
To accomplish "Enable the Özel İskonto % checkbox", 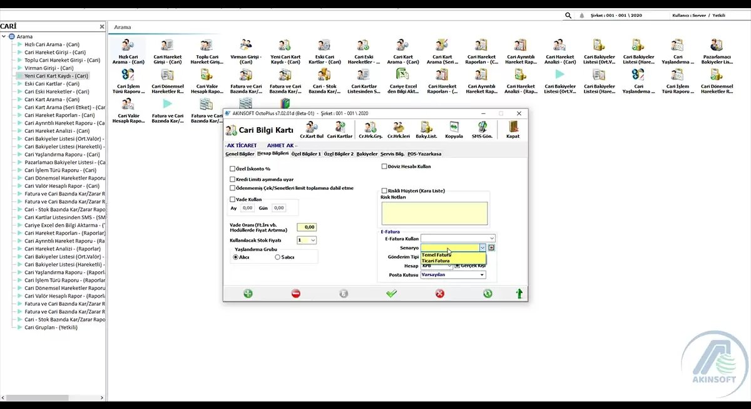I will point(233,168).
